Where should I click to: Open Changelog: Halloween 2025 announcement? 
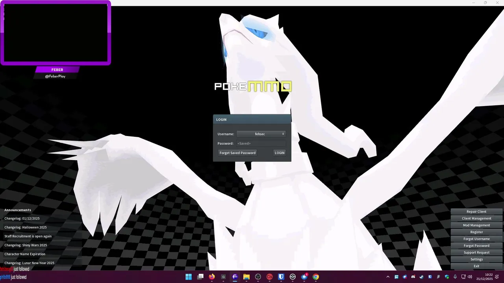(x=26, y=228)
